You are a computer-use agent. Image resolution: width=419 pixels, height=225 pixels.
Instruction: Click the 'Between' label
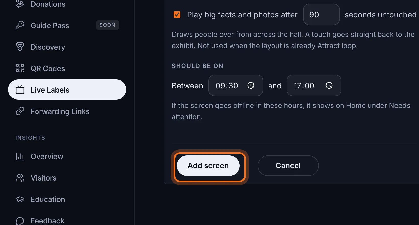click(188, 86)
